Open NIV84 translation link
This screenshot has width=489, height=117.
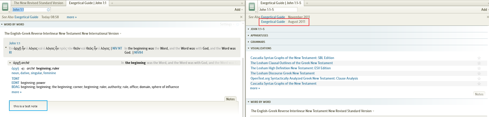click(139, 53)
